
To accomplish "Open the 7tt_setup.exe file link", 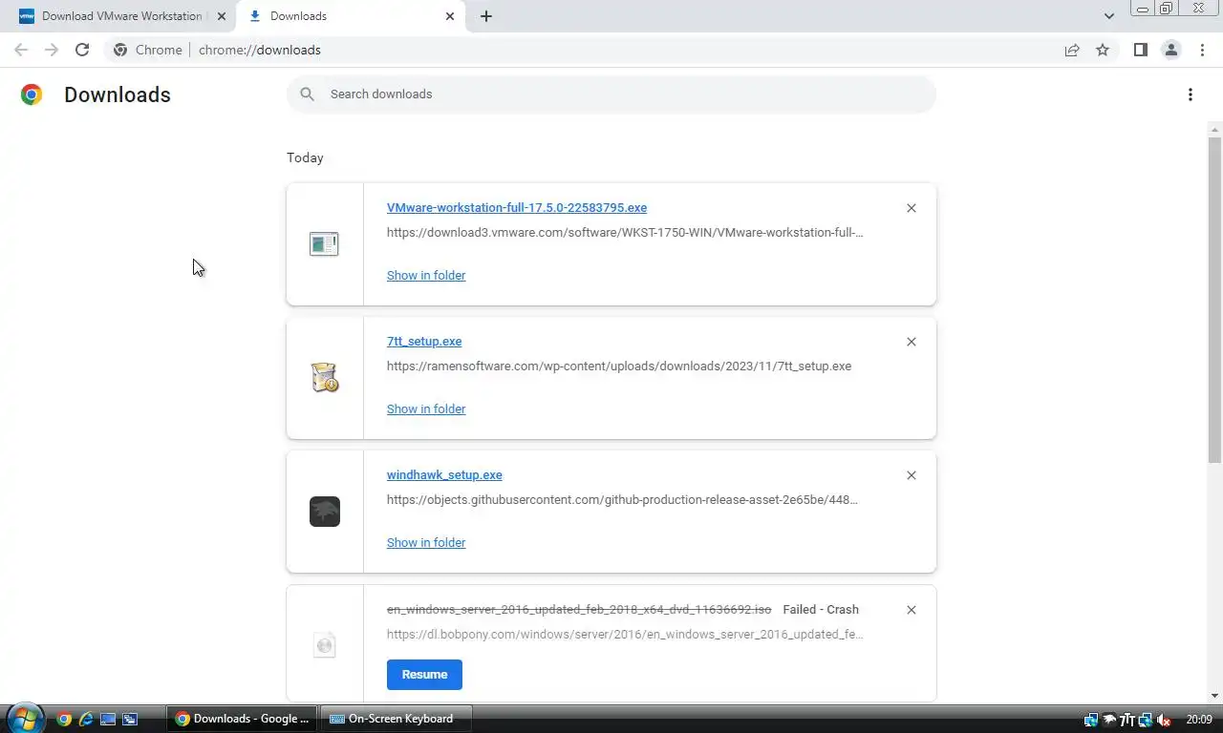I will point(424,342).
